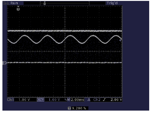Select the channel 2 ground reference marker
The width and height of the screenshot is (151, 113).
[x=5, y=63]
